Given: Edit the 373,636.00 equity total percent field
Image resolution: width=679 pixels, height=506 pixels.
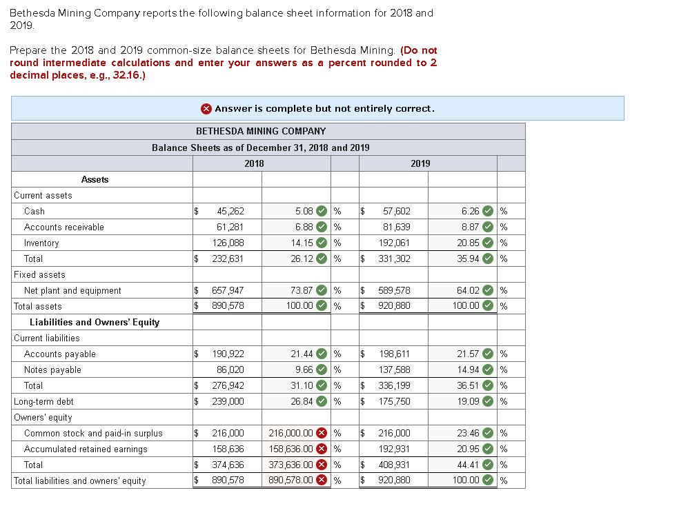Looking at the screenshot, I should tap(296, 465).
